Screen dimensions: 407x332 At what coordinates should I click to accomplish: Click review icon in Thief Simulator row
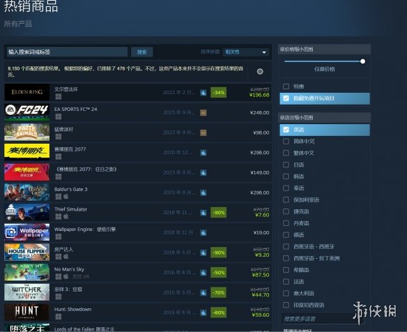(x=203, y=213)
